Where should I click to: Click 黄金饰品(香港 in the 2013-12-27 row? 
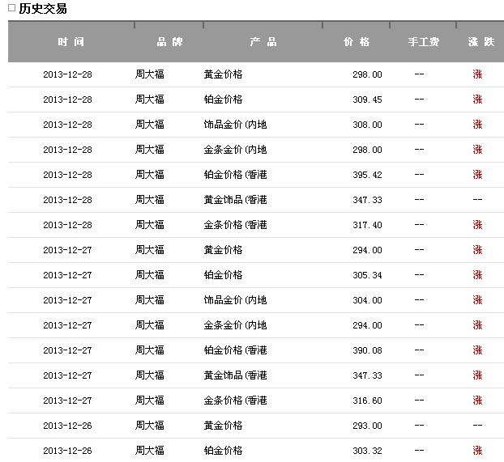click(235, 375)
